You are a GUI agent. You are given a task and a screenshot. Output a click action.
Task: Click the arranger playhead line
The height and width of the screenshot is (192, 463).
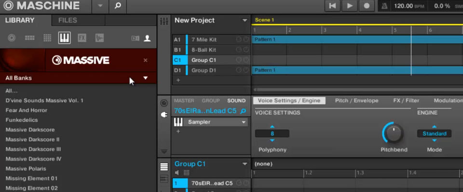411,50
